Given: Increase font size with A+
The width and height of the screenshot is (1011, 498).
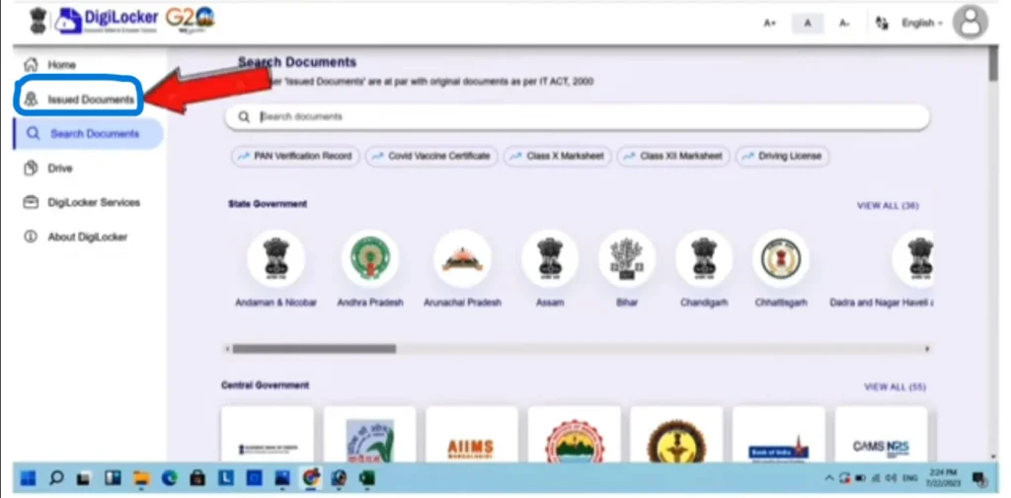Looking at the screenshot, I should (769, 24).
